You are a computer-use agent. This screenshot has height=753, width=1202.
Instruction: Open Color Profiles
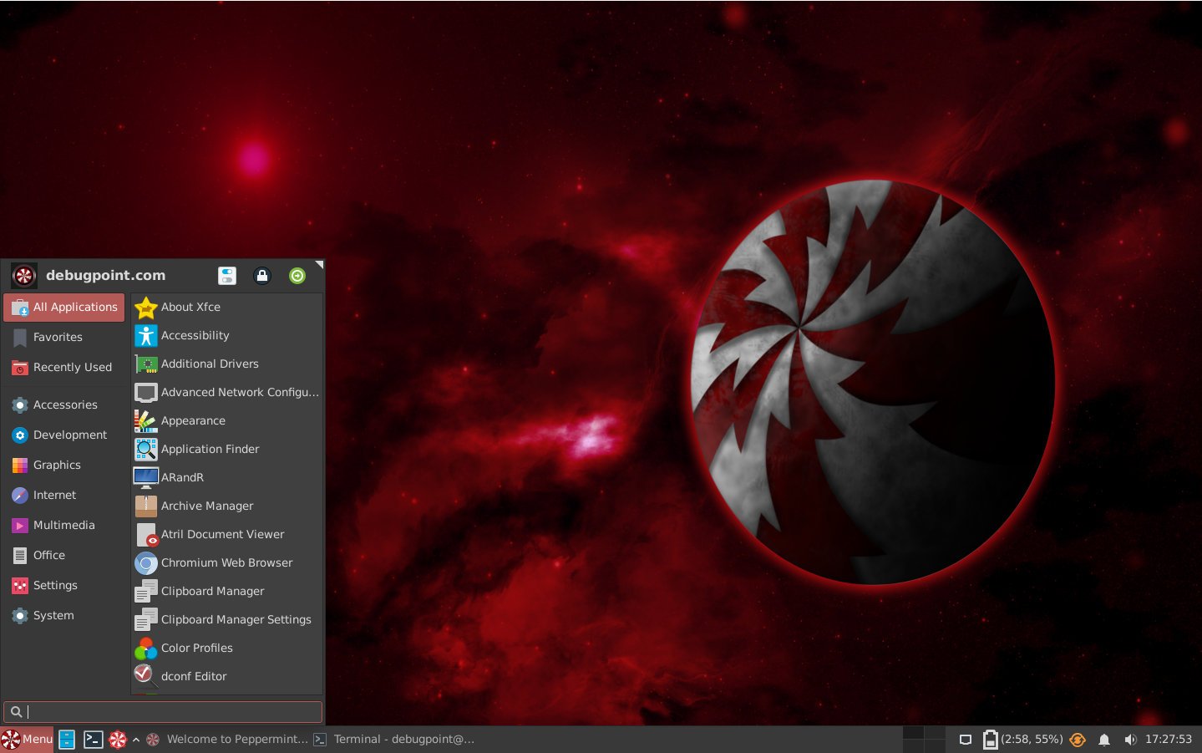[196, 648]
